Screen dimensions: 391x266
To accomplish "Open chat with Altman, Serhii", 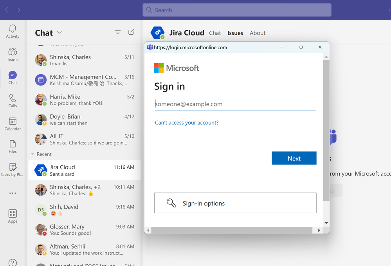I will [85, 249].
